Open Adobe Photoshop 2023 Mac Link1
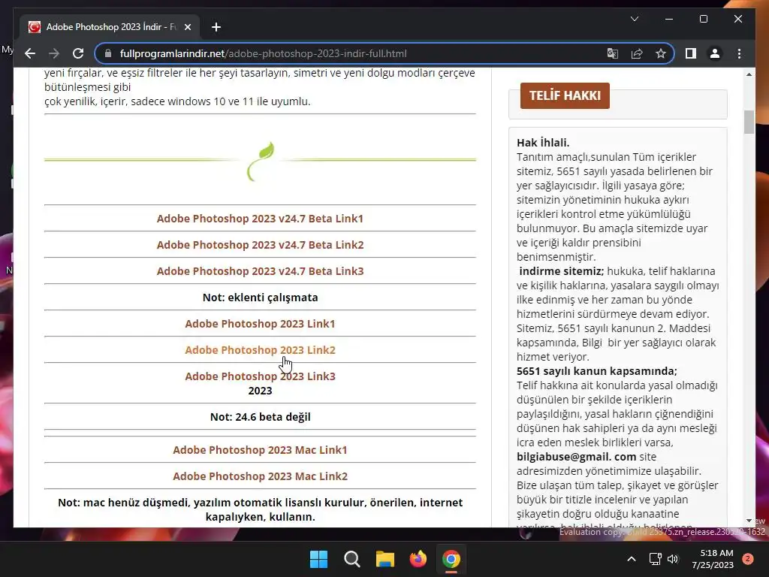 pos(260,450)
